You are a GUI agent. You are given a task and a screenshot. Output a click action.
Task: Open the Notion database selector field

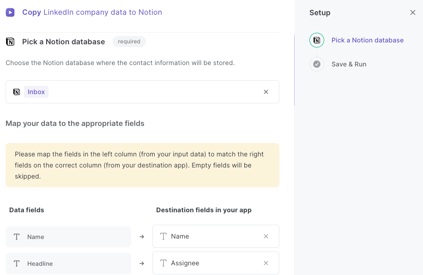(x=142, y=92)
